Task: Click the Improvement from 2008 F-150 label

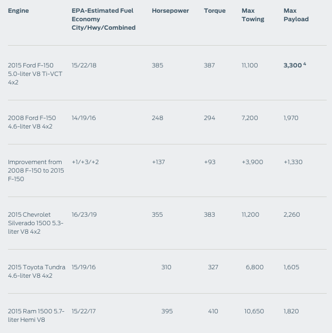Action: 36,170
